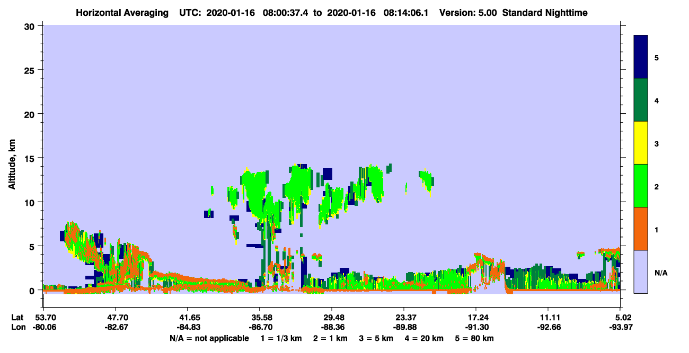The width and height of the screenshot is (689, 353).
Task: Click the longitude value -91.30
Action: pyautogui.click(x=476, y=327)
